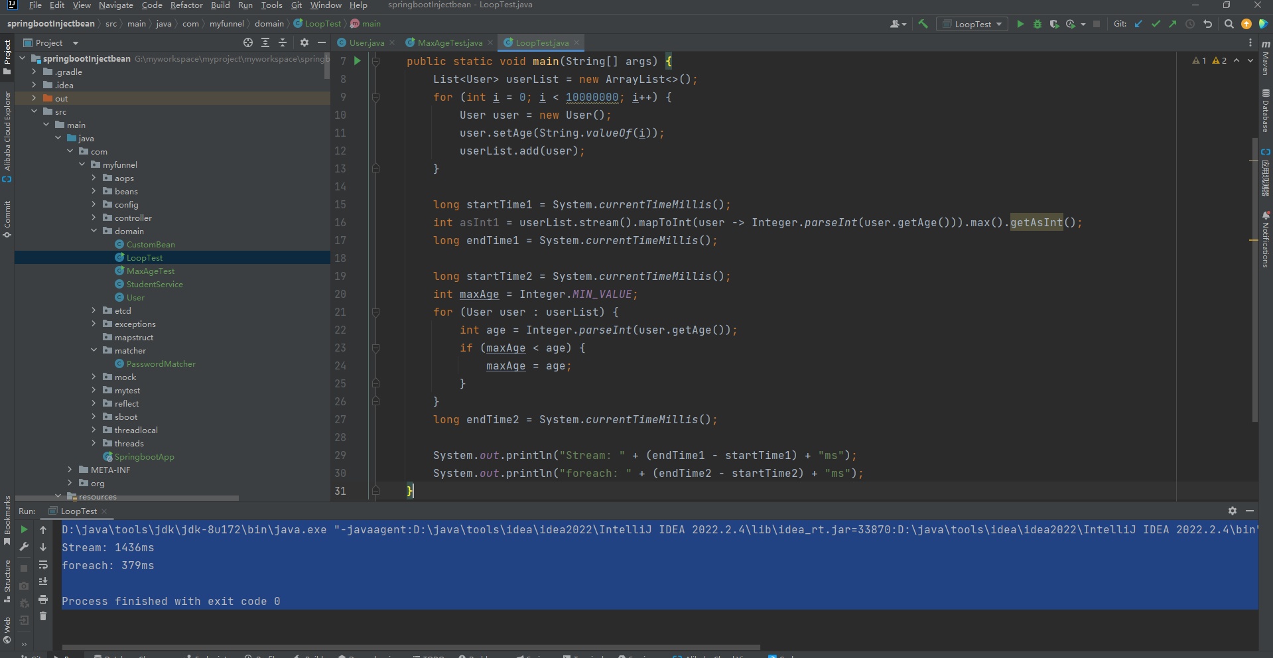
Task: Rerun the program from the console toolbar
Action: pyautogui.click(x=24, y=530)
